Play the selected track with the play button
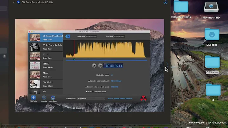 94,66
